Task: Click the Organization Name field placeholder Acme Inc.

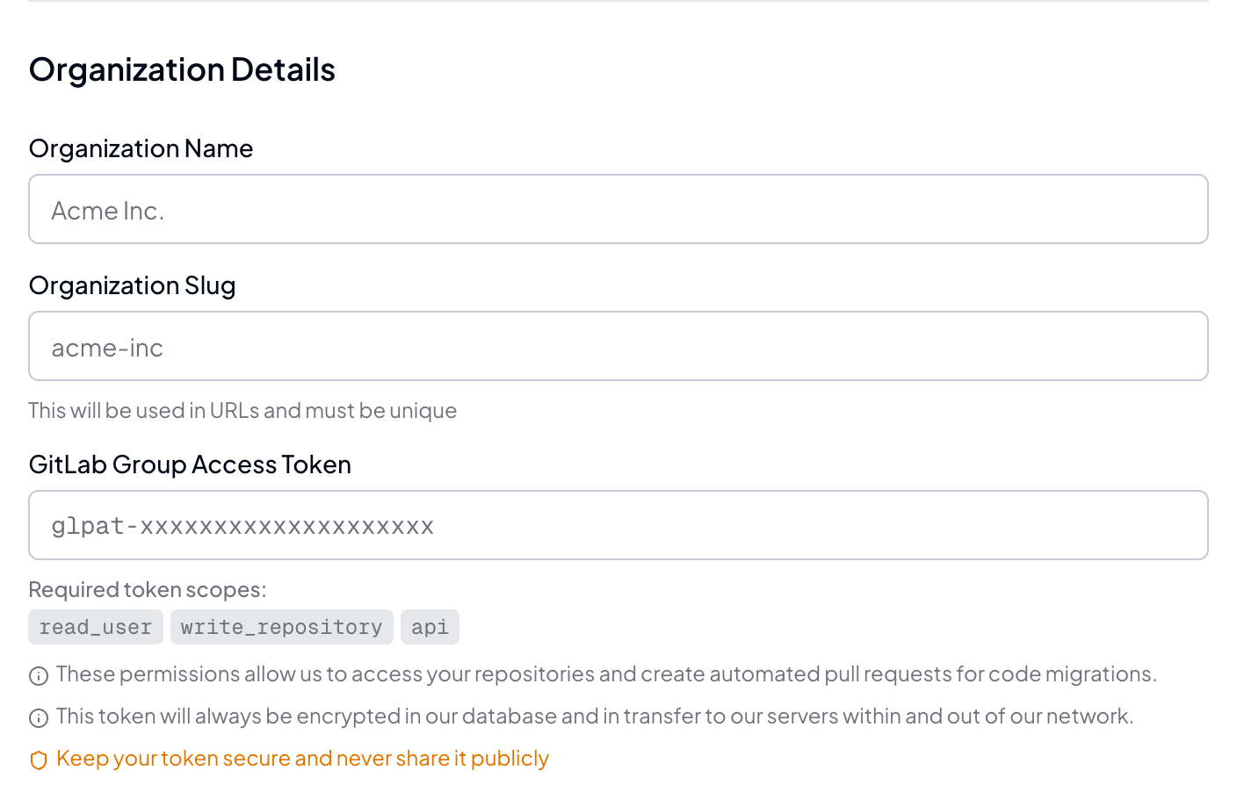Action: (108, 210)
